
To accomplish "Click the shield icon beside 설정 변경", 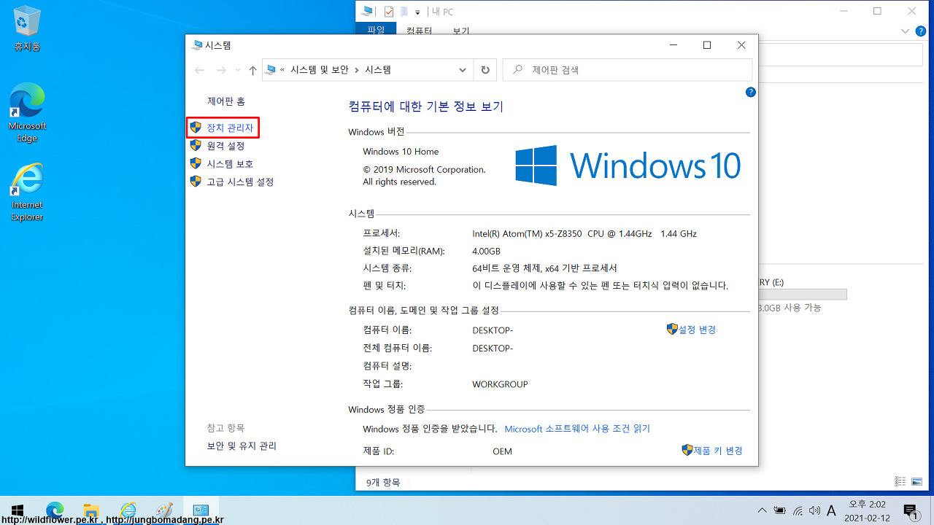I will pos(672,329).
